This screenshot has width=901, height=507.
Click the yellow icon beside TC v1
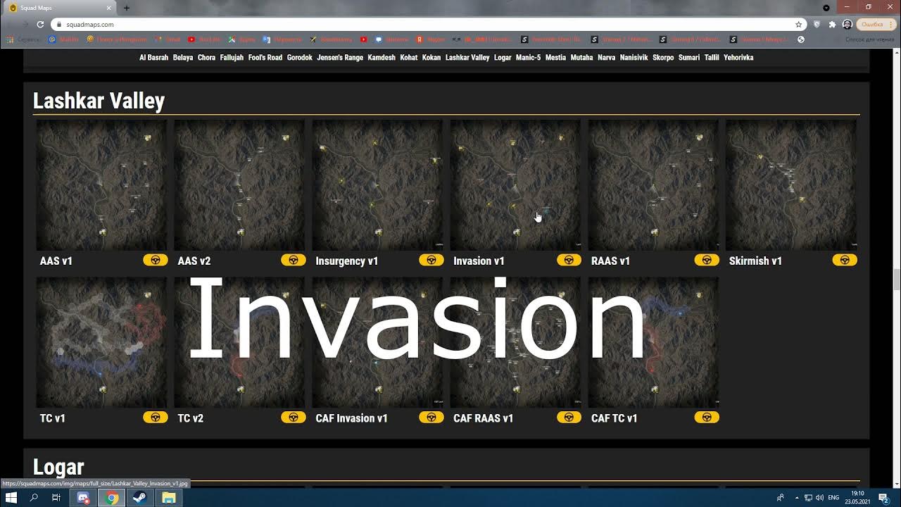click(x=155, y=417)
